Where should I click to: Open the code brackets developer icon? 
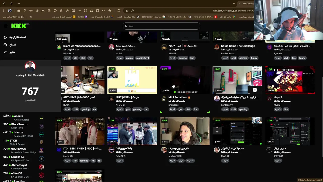[103, 11]
